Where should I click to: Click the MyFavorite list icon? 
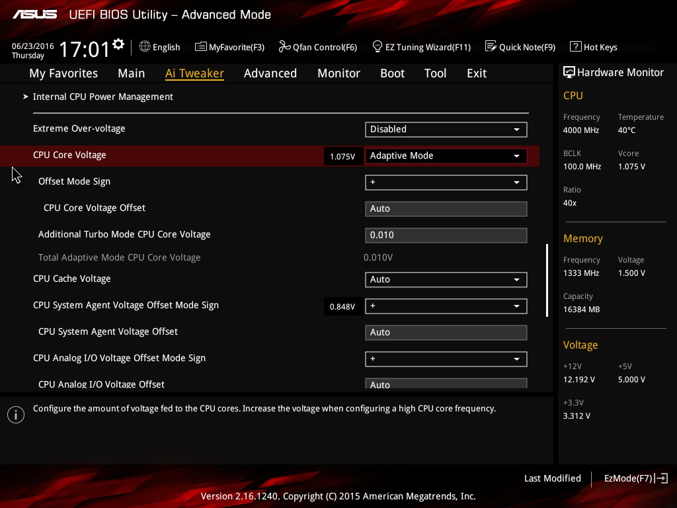(x=200, y=47)
